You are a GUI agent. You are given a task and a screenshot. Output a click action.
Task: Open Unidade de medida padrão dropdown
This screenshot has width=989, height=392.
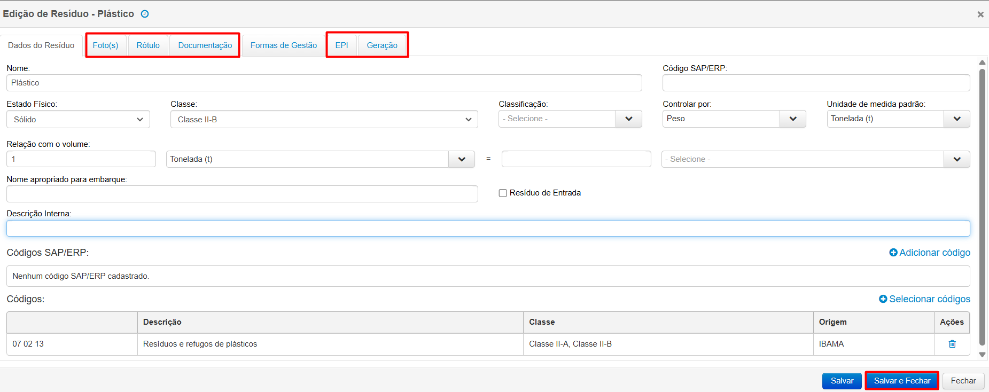[x=956, y=119]
